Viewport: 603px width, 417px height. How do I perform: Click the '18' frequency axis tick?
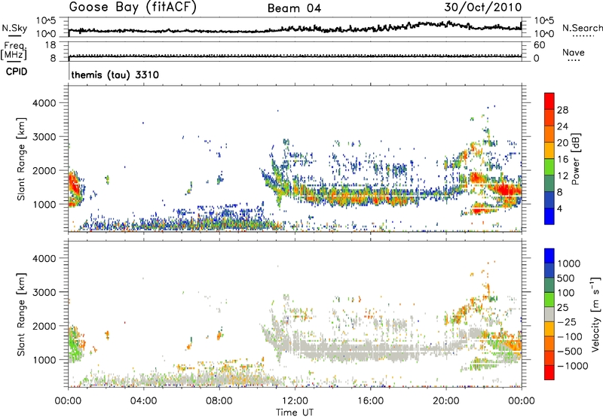coord(51,45)
